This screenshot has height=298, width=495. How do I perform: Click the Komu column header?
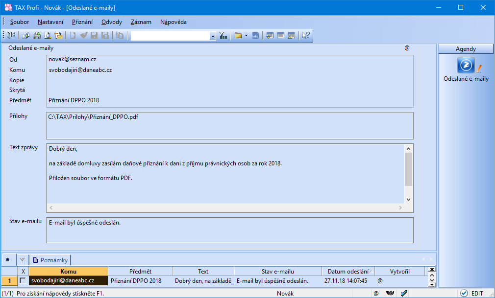69,271
